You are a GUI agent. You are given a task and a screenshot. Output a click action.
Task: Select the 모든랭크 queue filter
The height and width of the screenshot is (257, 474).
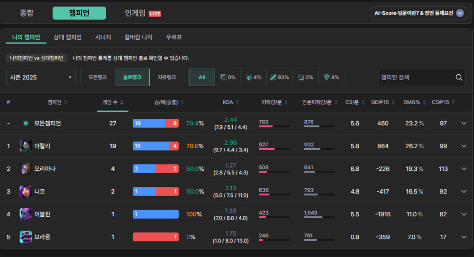[x=98, y=78]
